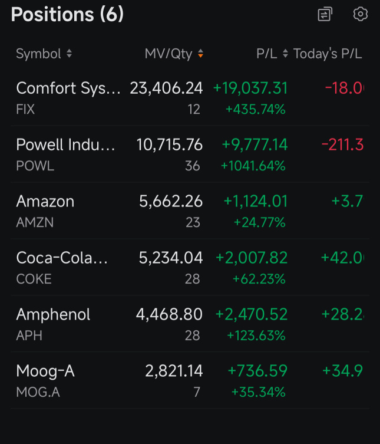The width and height of the screenshot is (380, 444).
Task: Open the Powell Industries POWL position
Action: coord(190,154)
